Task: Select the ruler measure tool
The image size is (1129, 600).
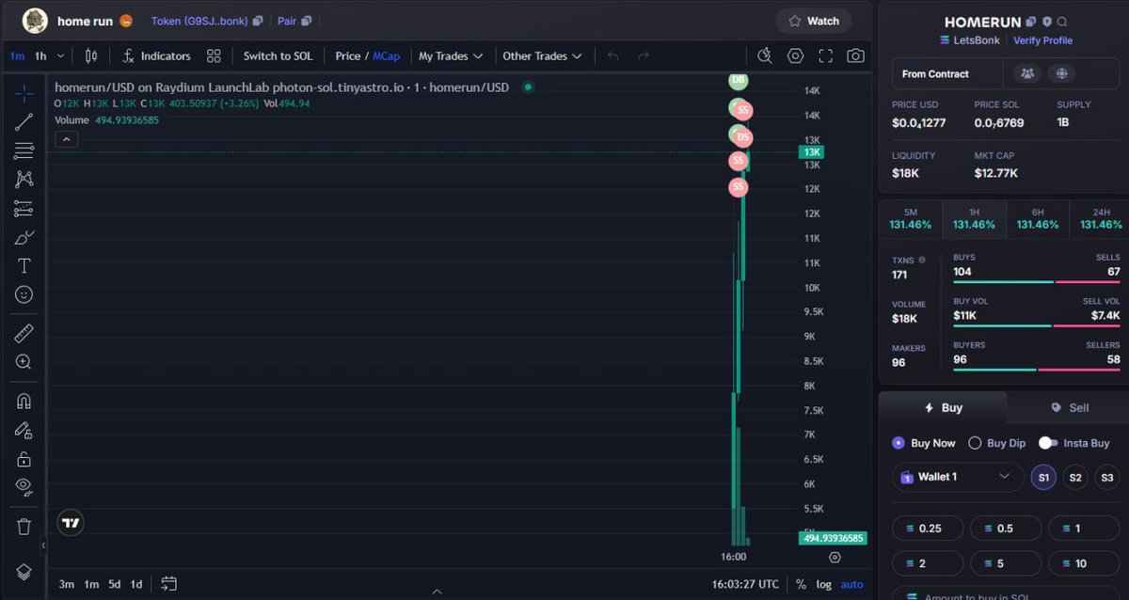Action: pos(24,332)
